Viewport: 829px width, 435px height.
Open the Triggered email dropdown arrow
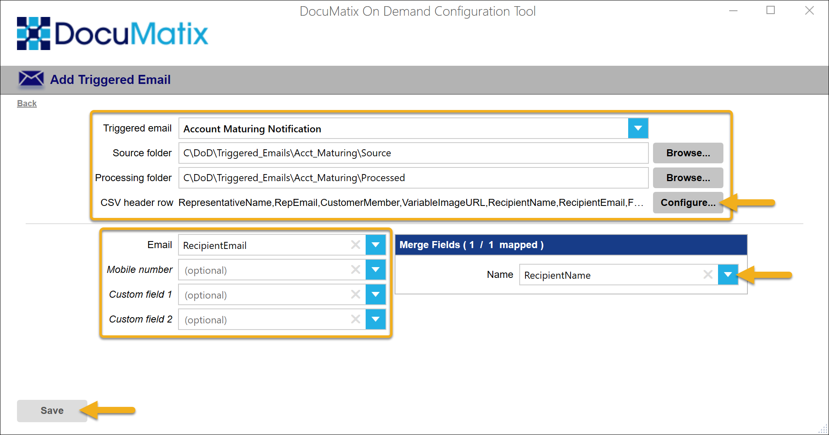click(638, 129)
